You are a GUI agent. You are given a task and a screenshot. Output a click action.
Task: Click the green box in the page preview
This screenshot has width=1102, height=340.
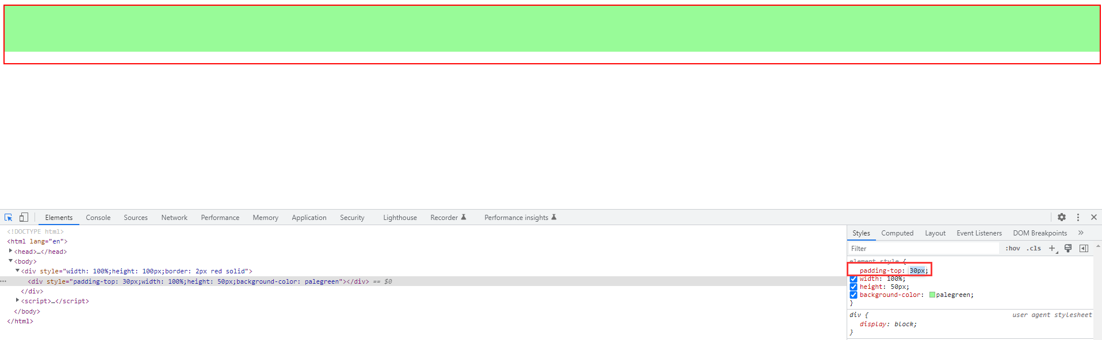552,29
